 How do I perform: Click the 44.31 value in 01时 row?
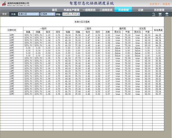pos(158,38)
